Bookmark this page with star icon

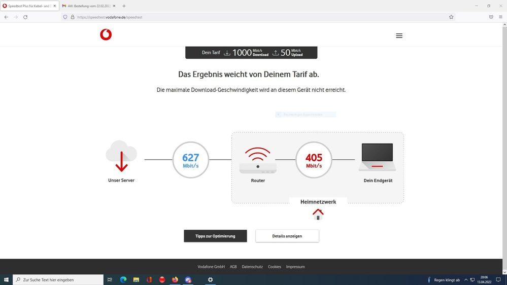tap(451, 17)
